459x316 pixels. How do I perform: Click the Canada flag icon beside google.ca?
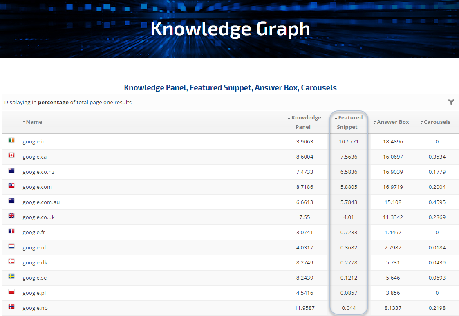(11, 155)
